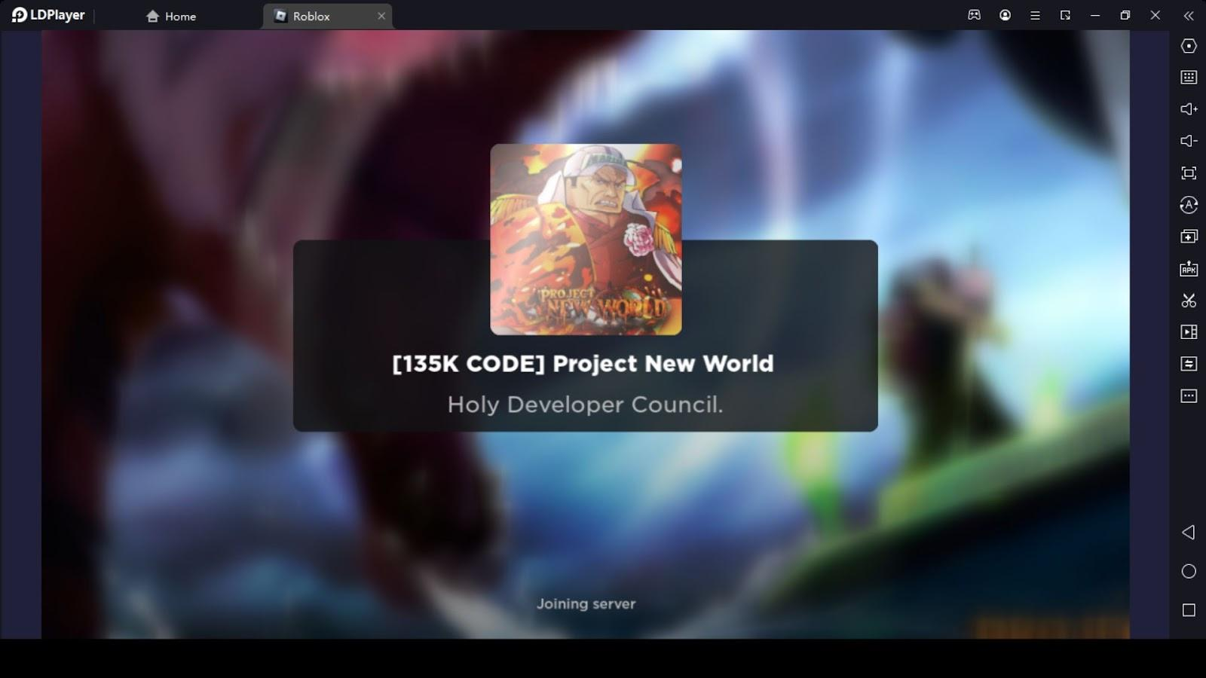The width and height of the screenshot is (1206, 678).
Task: Go back using the Android back triangle
Action: point(1189,533)
